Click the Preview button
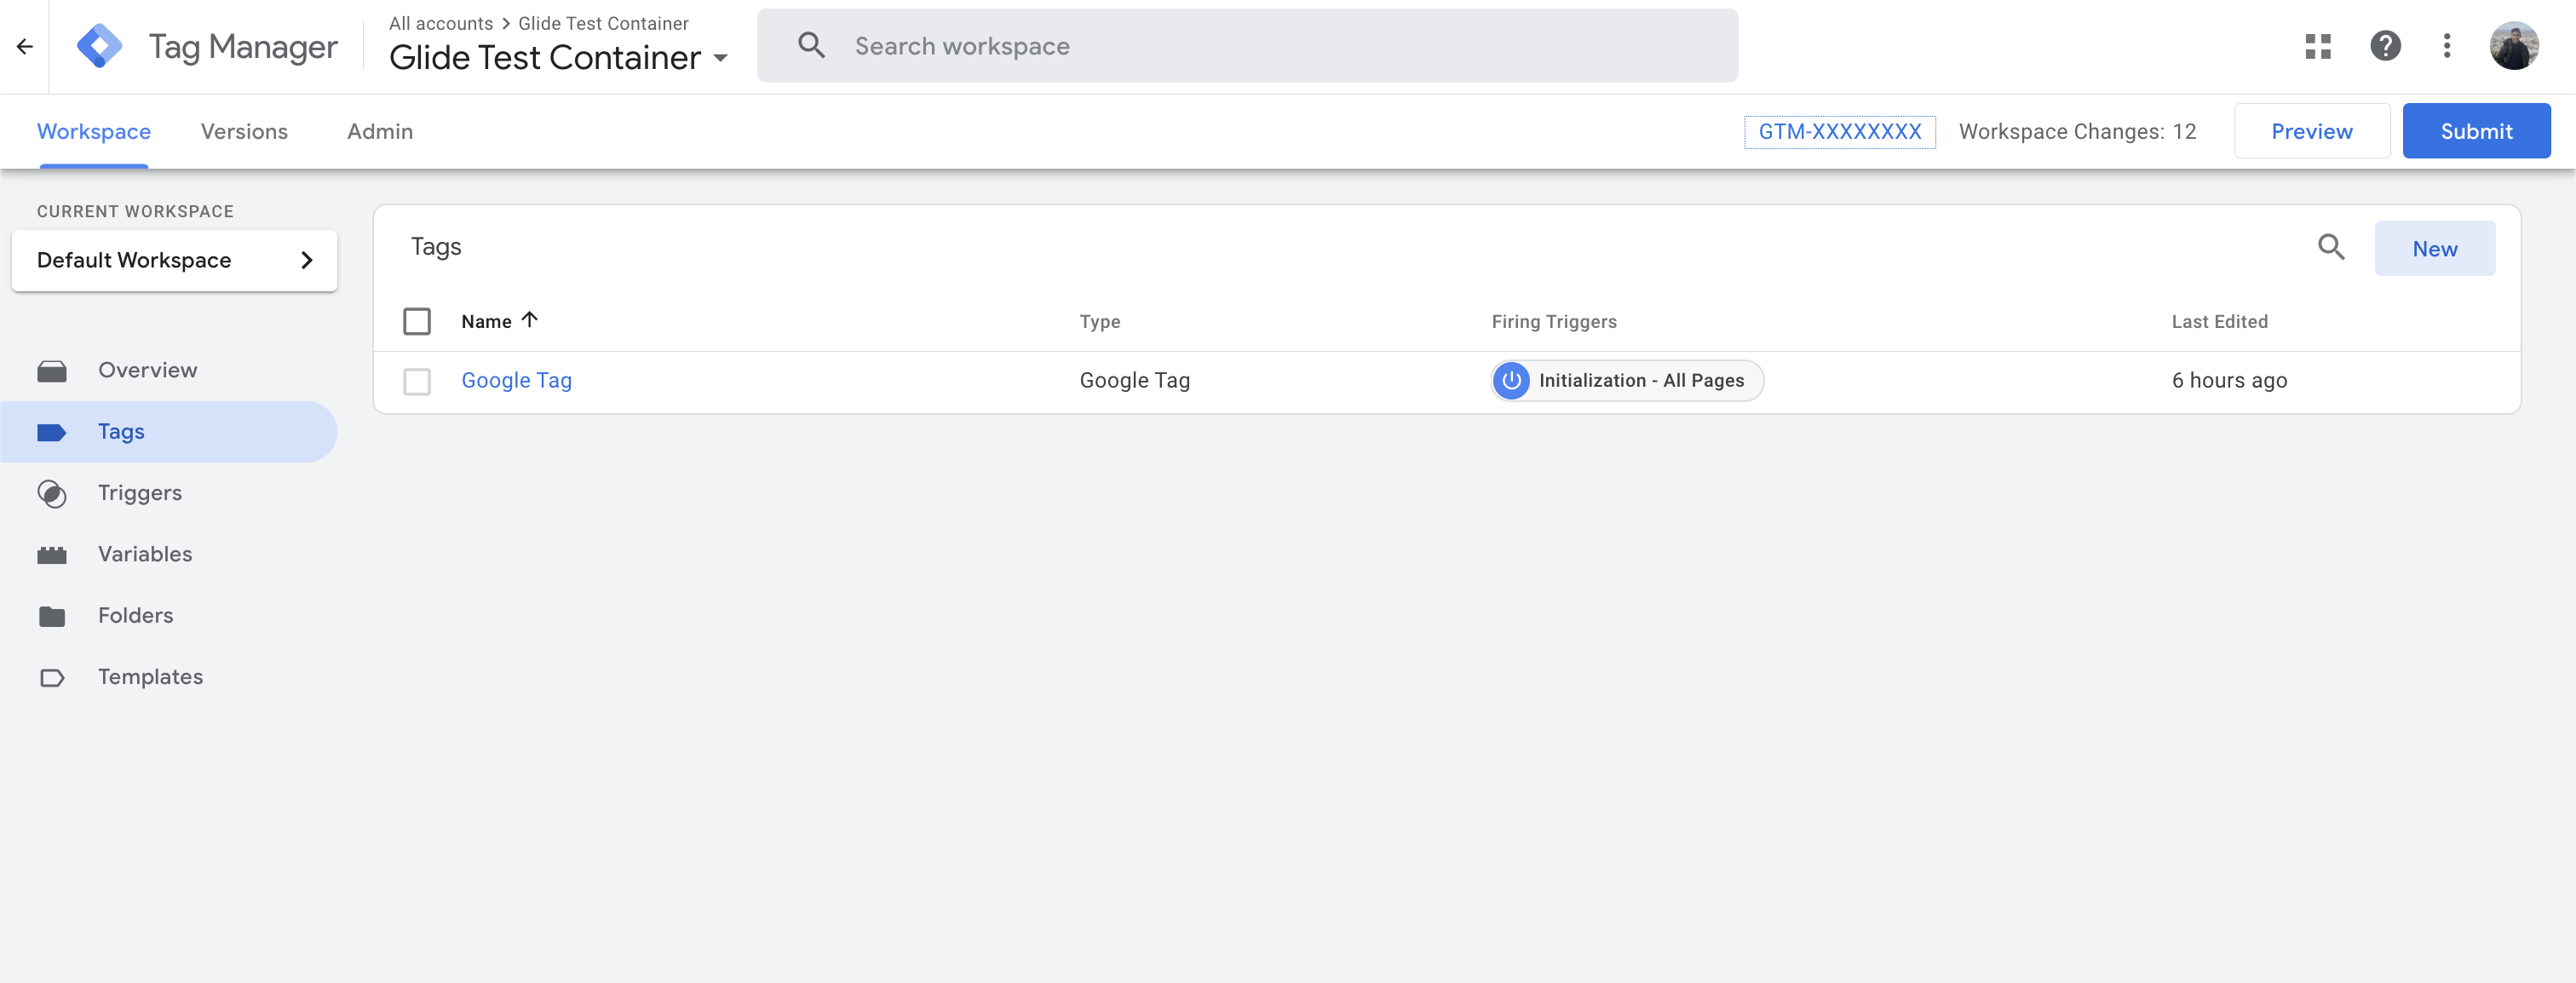Image resolution: width=2576 pixels, height=983 pixels. click(x=2311, y=131)
